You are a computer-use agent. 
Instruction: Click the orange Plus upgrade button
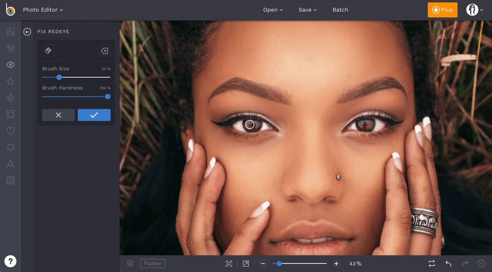(442, 10)
